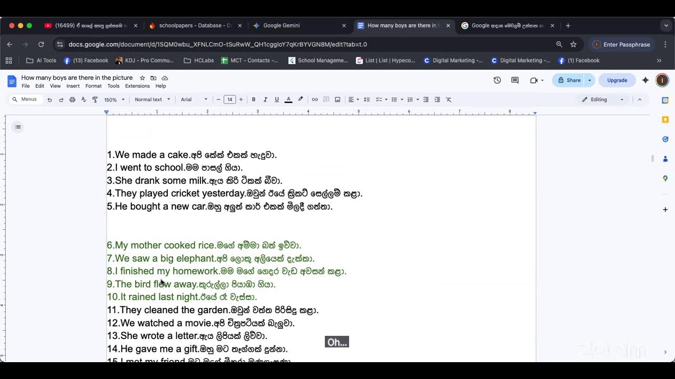Add comment icon in toolbar
The image size is (675, 379).
pyautogui.click(x=326, y=99)
